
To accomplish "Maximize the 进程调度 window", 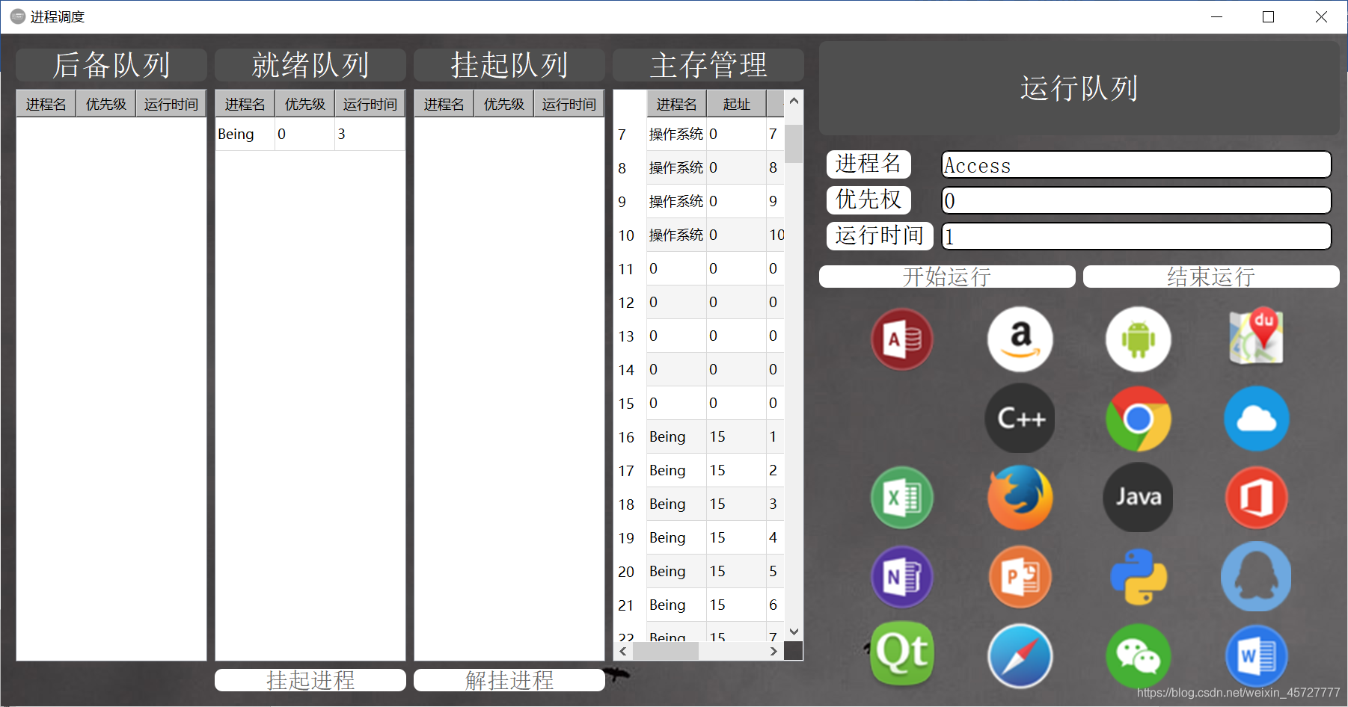I will (1268, 16).
